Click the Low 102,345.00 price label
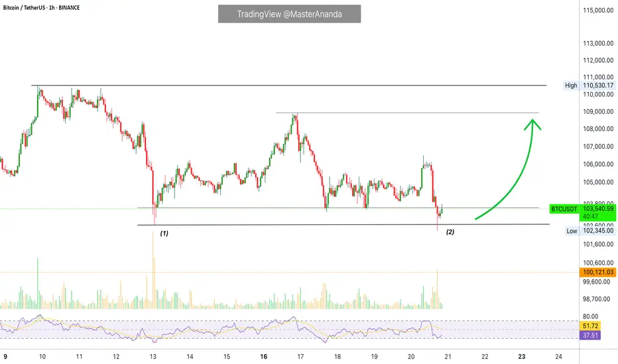Screen dimensions: 618x364 click(590, 230)
